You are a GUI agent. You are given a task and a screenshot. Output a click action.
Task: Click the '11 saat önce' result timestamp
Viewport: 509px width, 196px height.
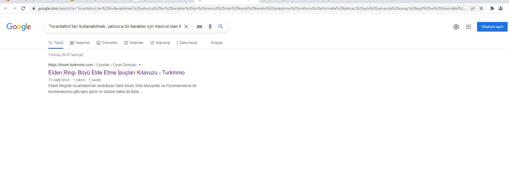click(x=59, y=80)
